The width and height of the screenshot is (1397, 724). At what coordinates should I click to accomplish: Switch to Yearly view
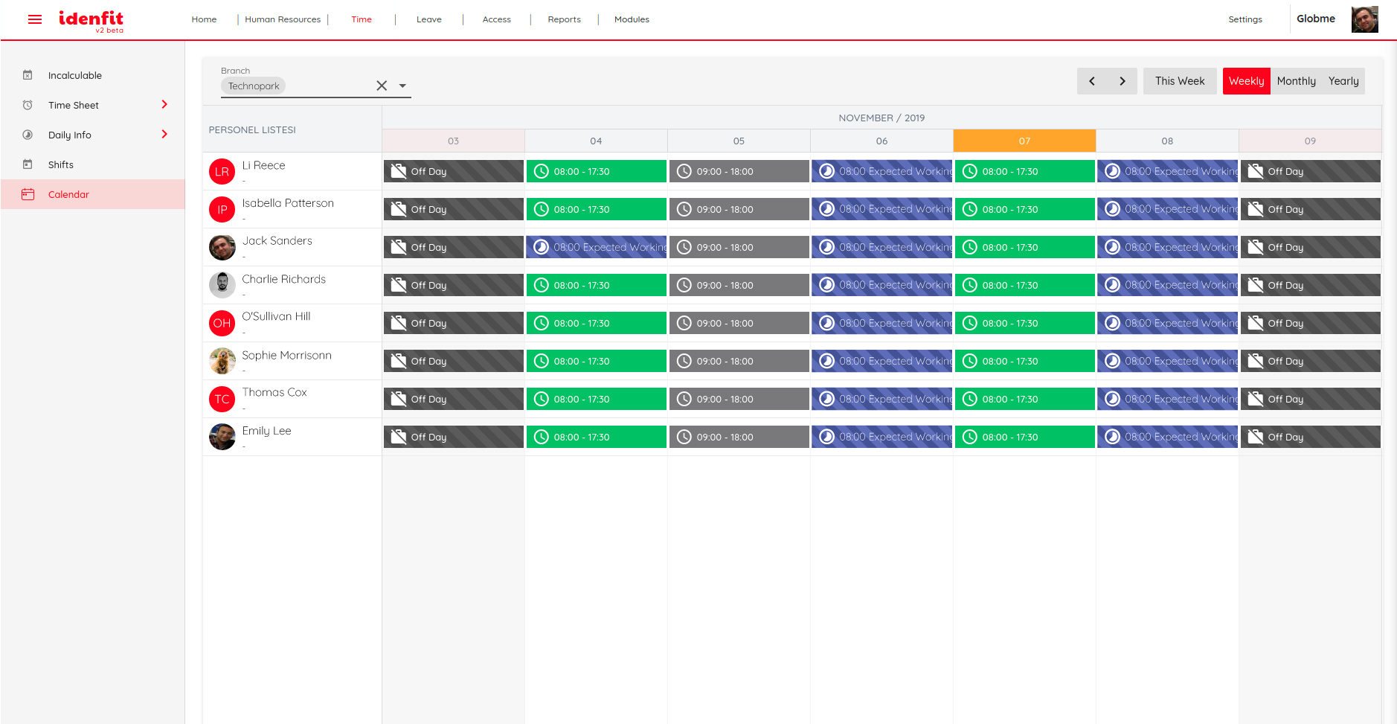tap(1343, 81)
